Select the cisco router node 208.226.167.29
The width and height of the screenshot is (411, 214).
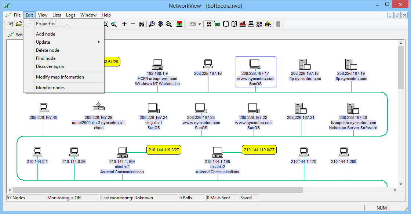[99, 106]
